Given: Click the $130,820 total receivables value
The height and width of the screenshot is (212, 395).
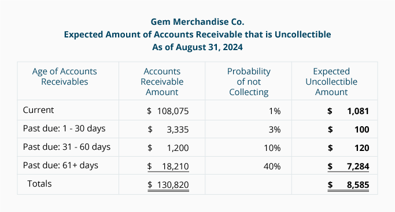Looking at the screenshot, I should (x=168, y=185).
